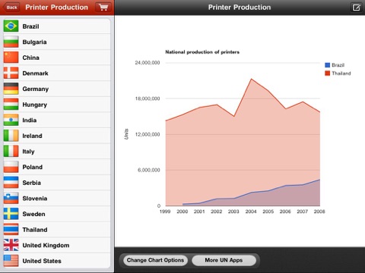Click the Slovenia flag icon
This screenshot has width=365, height=273.
(x=11, y=198)
